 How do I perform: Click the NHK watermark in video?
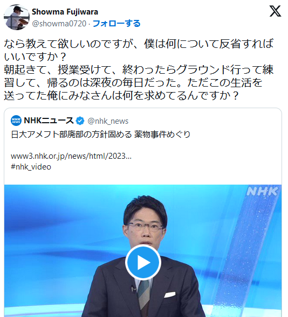[263, 191]
